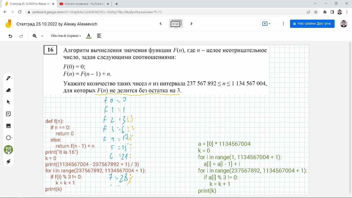Click the red code line 'def f(n):'

pos(54,121)
